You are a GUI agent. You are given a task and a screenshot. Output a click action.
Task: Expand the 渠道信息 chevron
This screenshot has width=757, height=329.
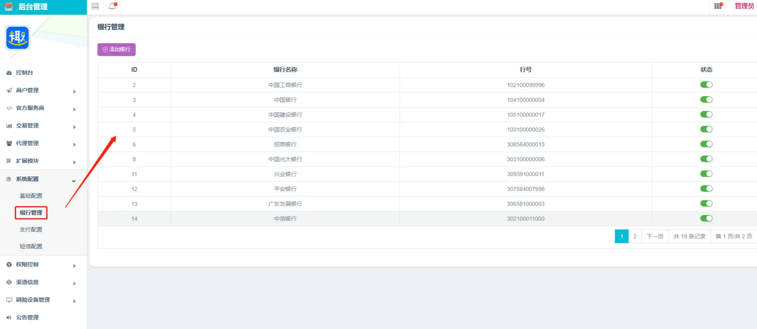74,284
